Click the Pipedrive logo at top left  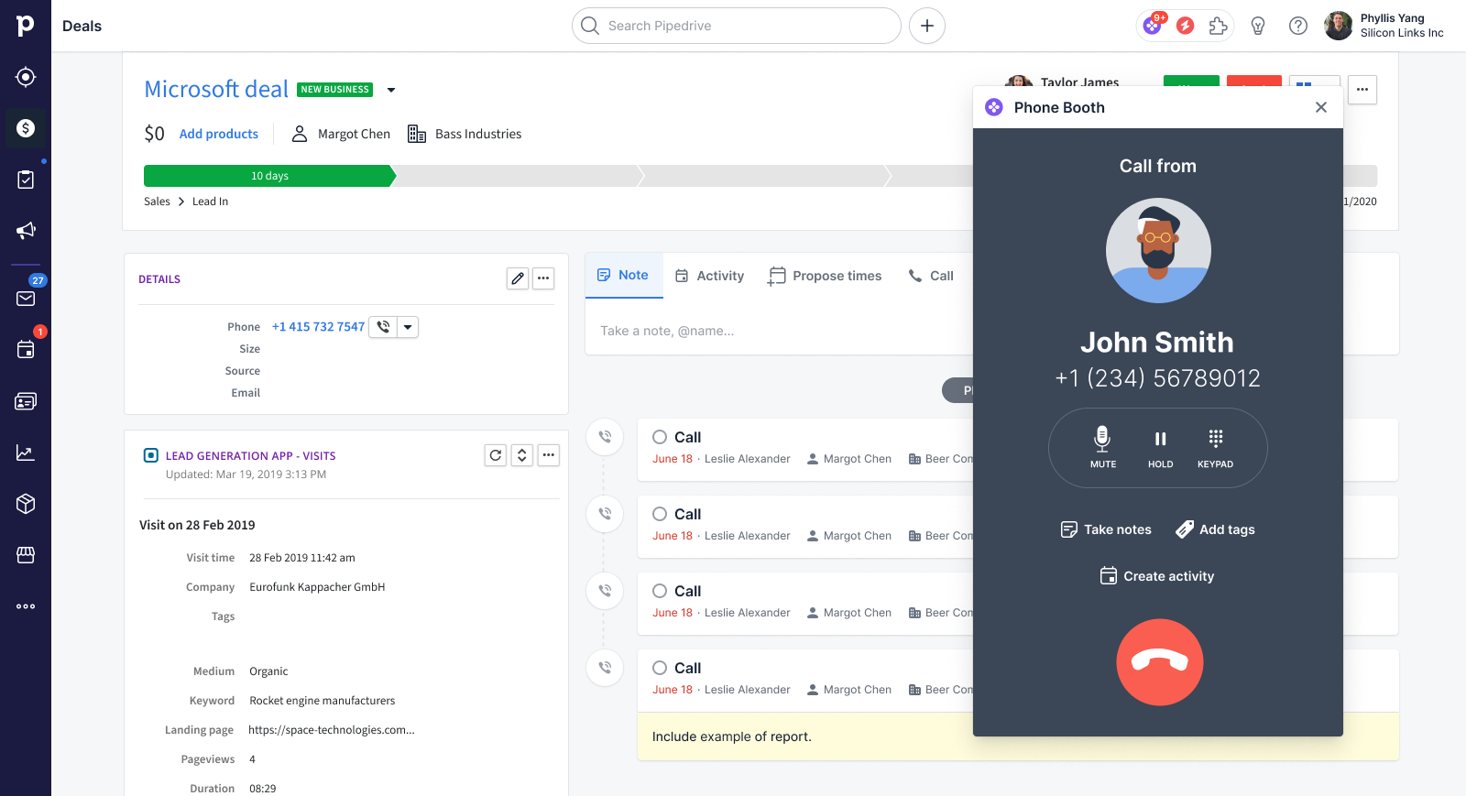(x=26, y=26)
